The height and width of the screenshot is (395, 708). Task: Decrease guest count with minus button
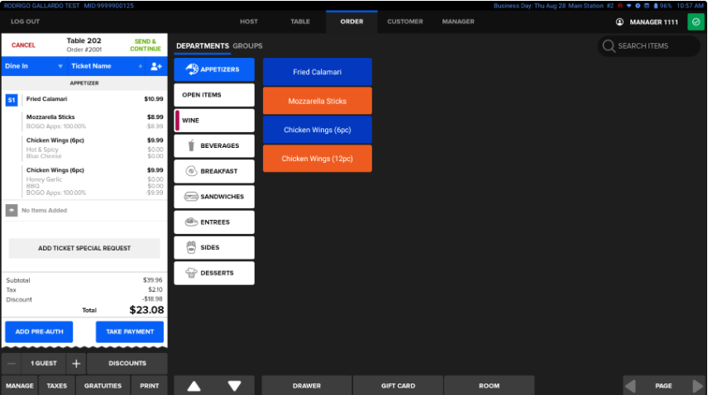12,364
